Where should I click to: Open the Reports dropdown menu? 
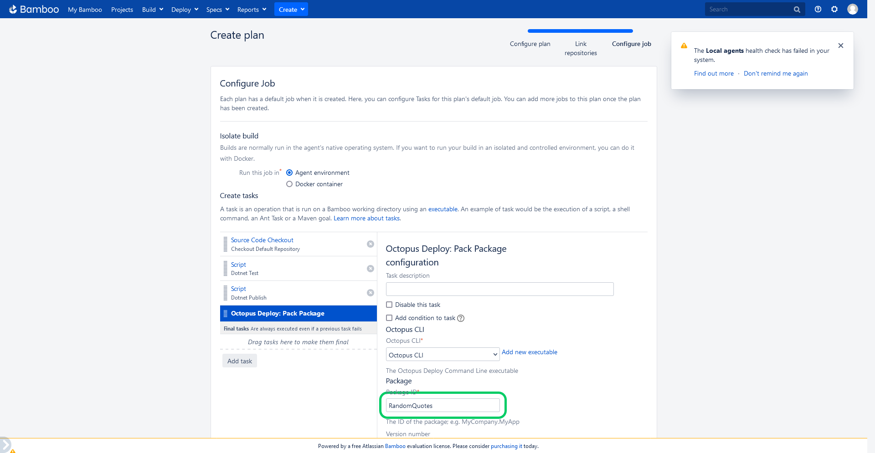[252, 10]
